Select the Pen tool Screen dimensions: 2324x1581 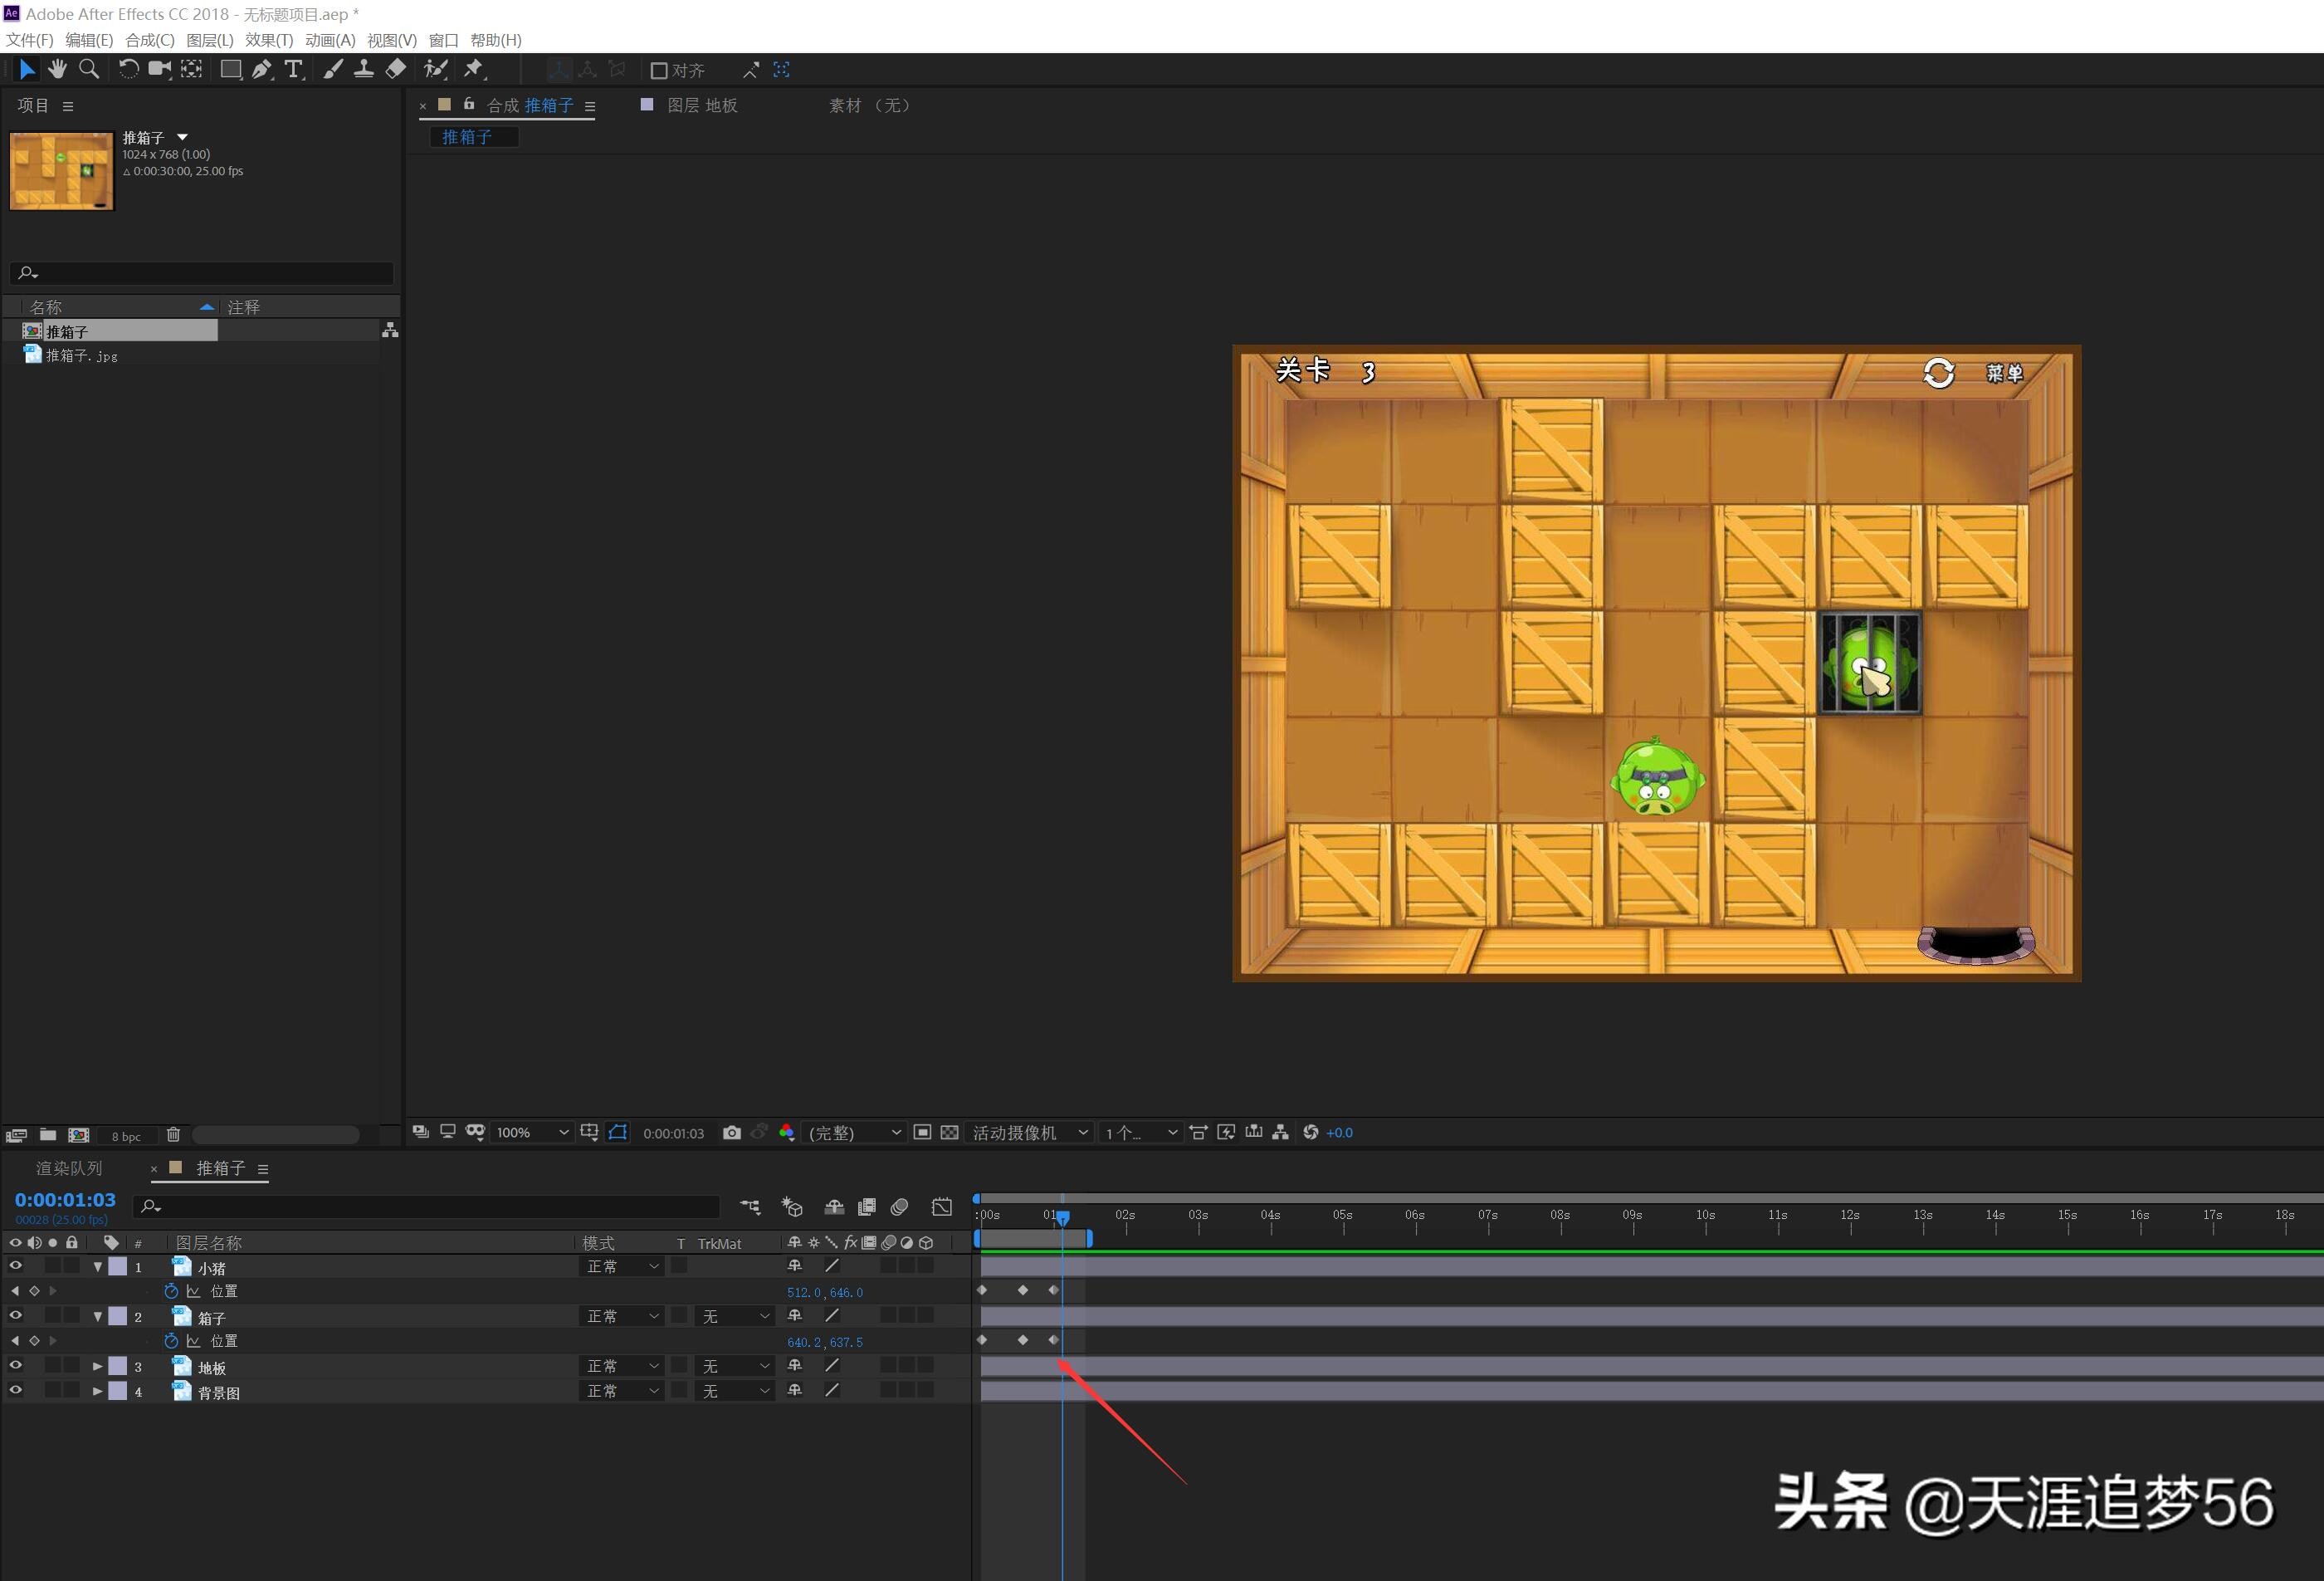click(261, 69)
